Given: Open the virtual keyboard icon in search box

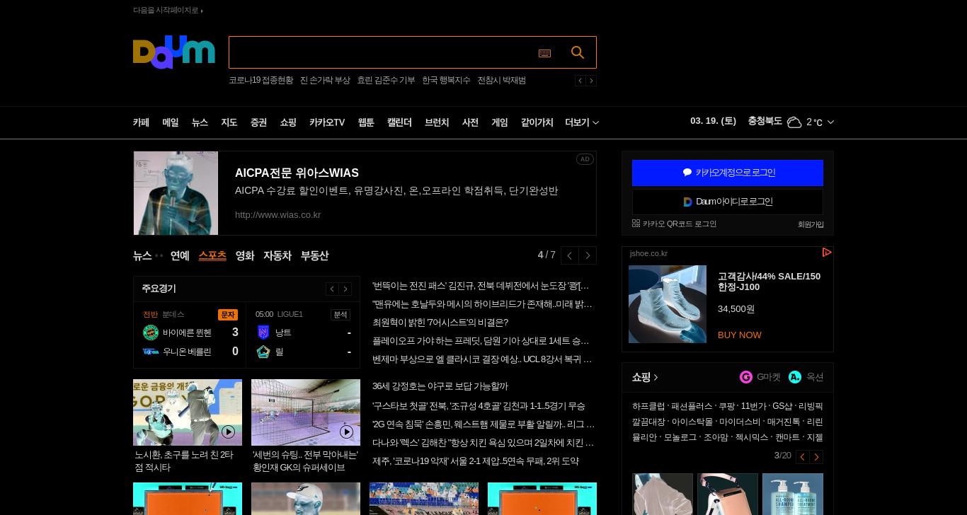Looking at the screenshot, I should click(x=544, y=53).
